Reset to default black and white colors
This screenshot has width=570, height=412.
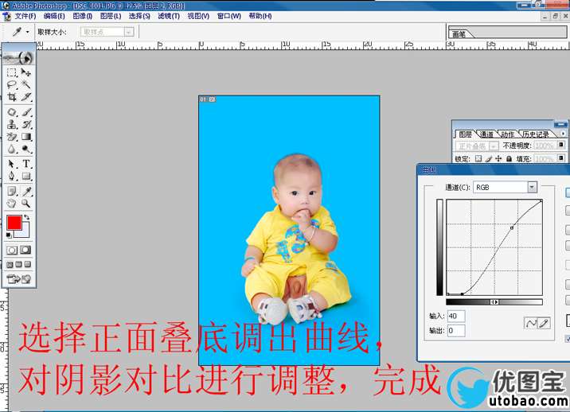(x=9, y=235)
